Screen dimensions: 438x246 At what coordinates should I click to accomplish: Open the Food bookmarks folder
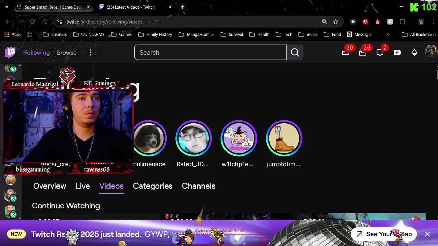332,34
